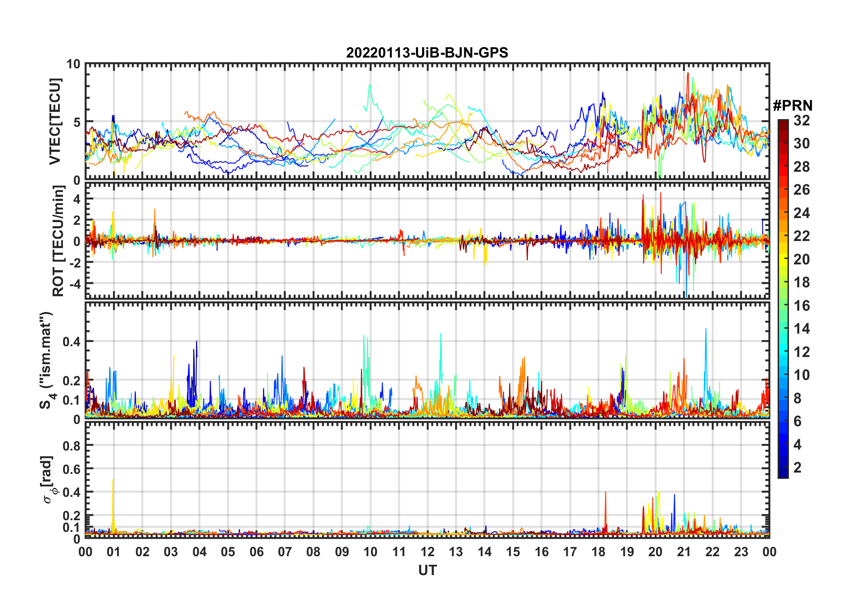Click the ROT axis tick label 4
855x598 pixels.
pos(77,199)
